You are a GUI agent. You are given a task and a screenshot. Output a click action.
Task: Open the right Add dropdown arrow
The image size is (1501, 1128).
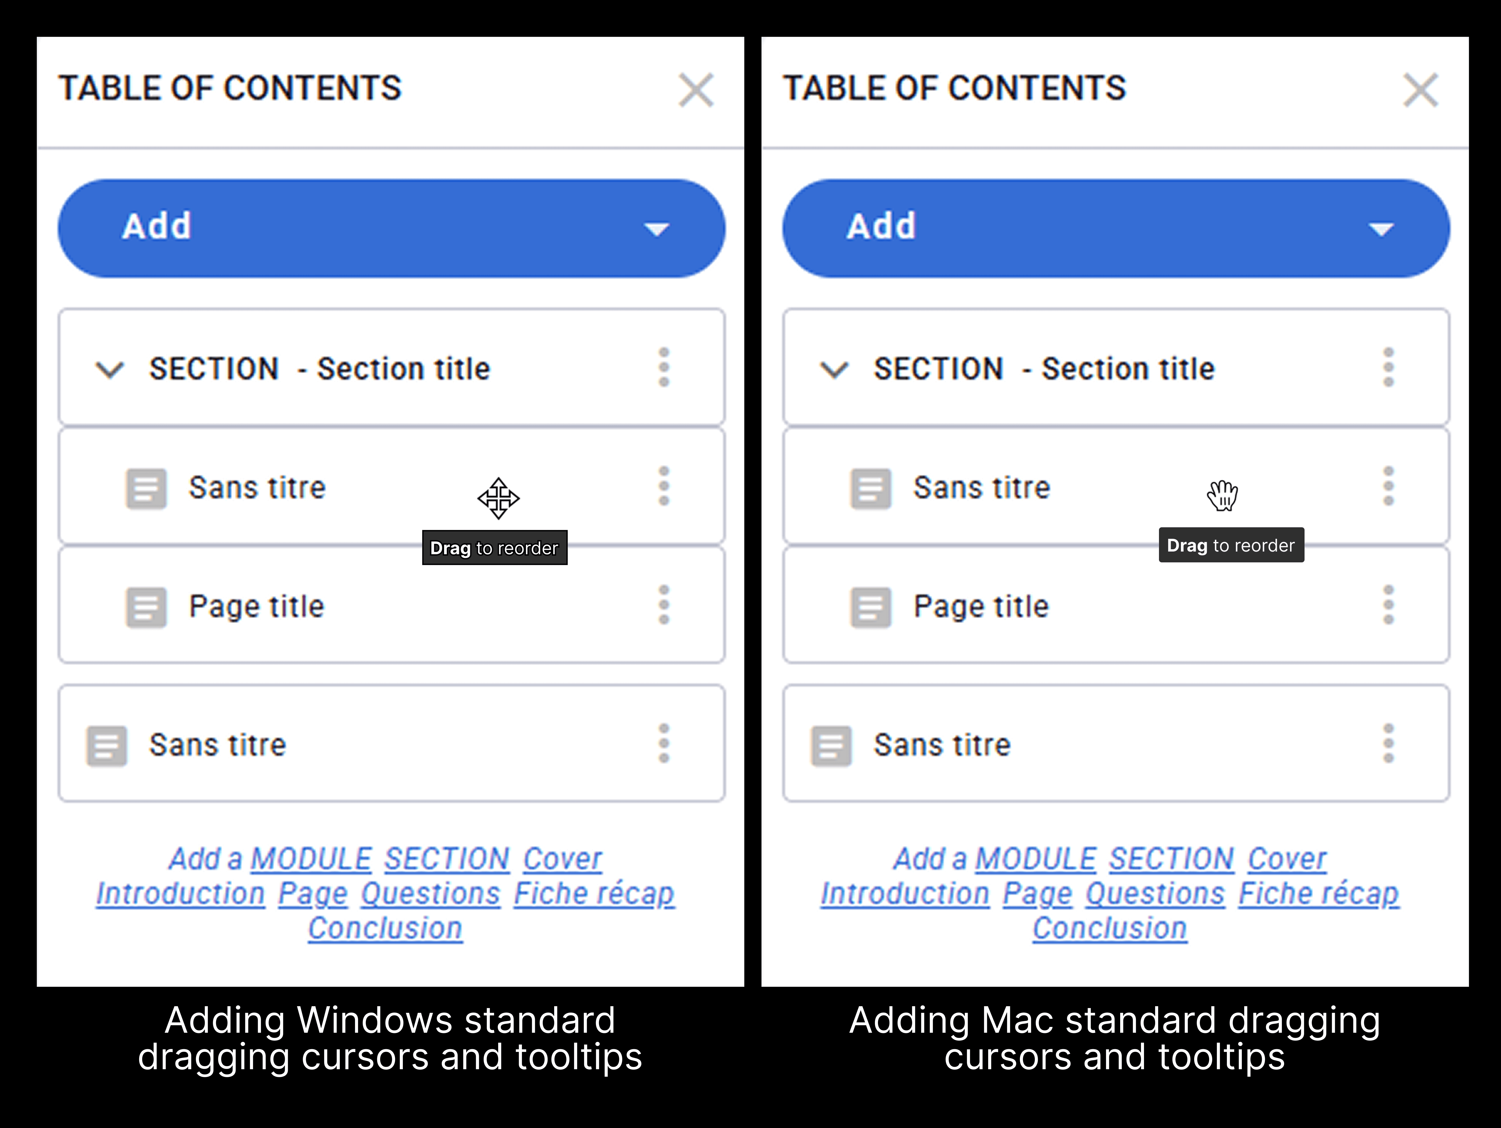tap(1381, 229)
